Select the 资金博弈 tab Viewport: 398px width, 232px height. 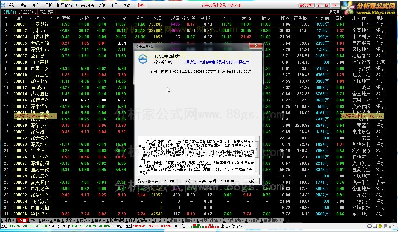47,12
